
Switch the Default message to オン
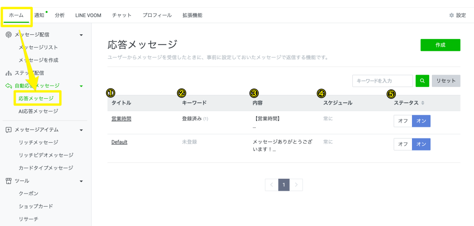[x=421, y=144]
